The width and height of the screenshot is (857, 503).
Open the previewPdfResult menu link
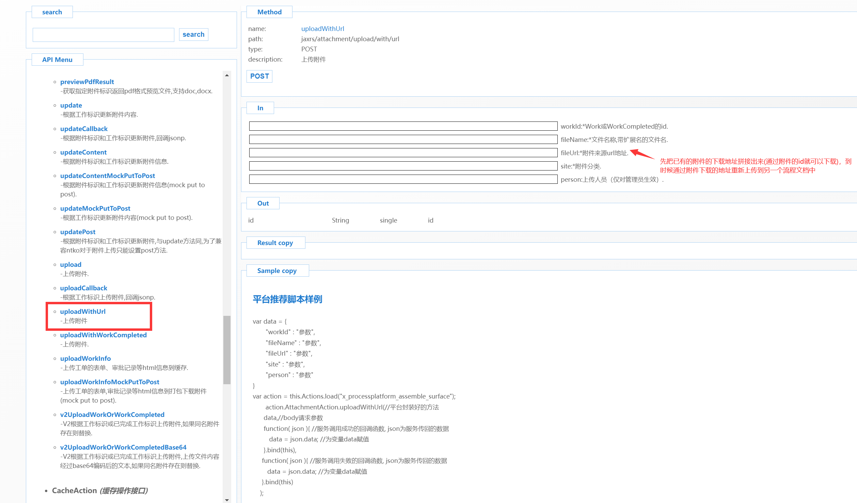point(87,82)
